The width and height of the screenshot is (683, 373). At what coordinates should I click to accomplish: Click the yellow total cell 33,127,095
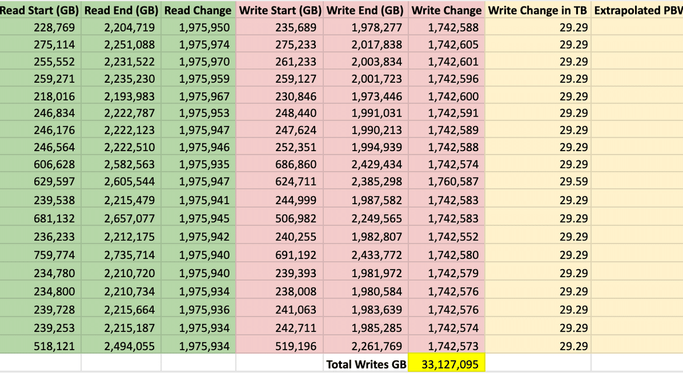pyautogui.click(x=447, y=364)
